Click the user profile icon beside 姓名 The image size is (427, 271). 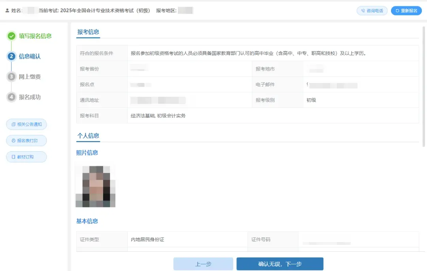click(x=8, y=11)
